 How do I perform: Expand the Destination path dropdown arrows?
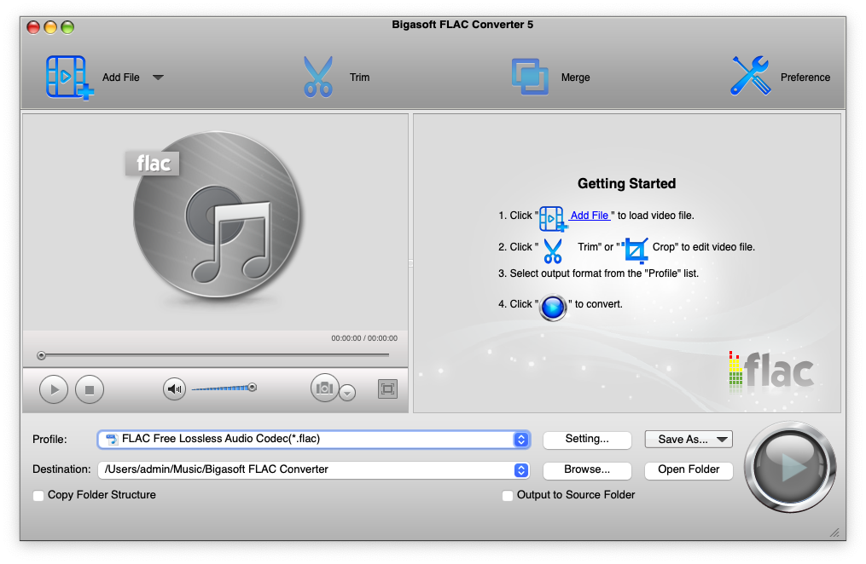[520, 469]
